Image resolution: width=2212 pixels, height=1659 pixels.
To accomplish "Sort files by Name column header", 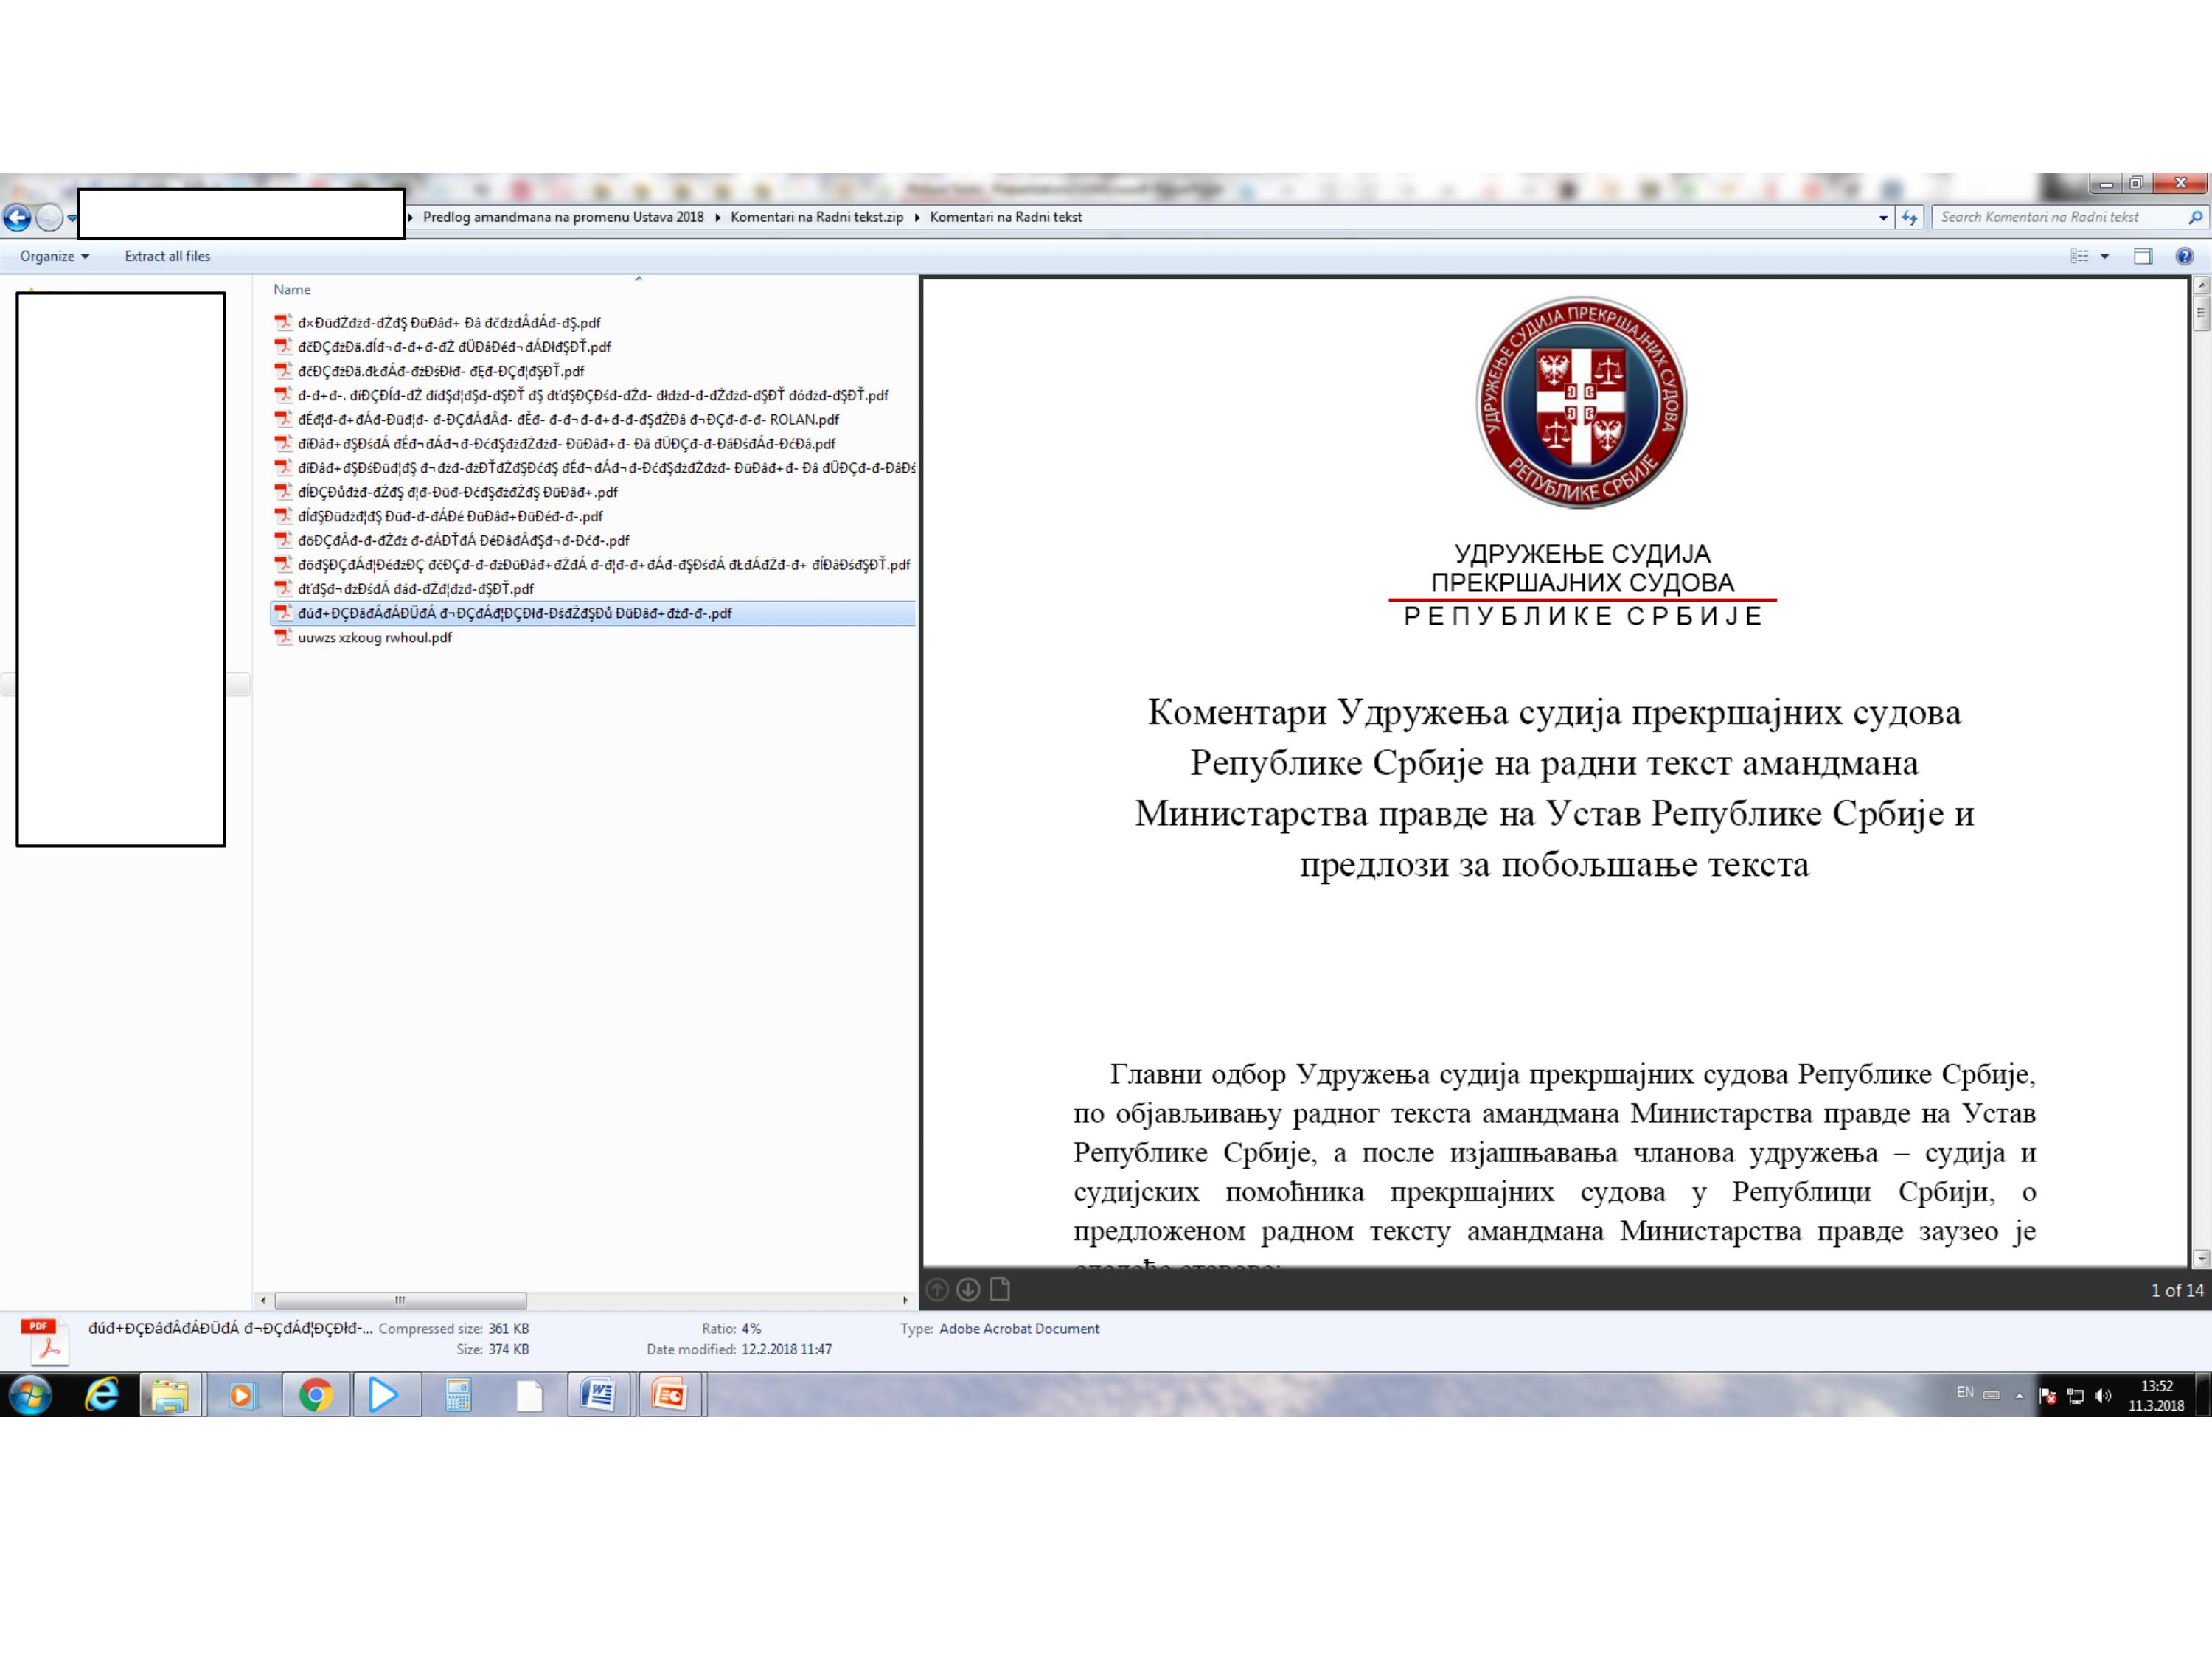I will coord(292,289).
